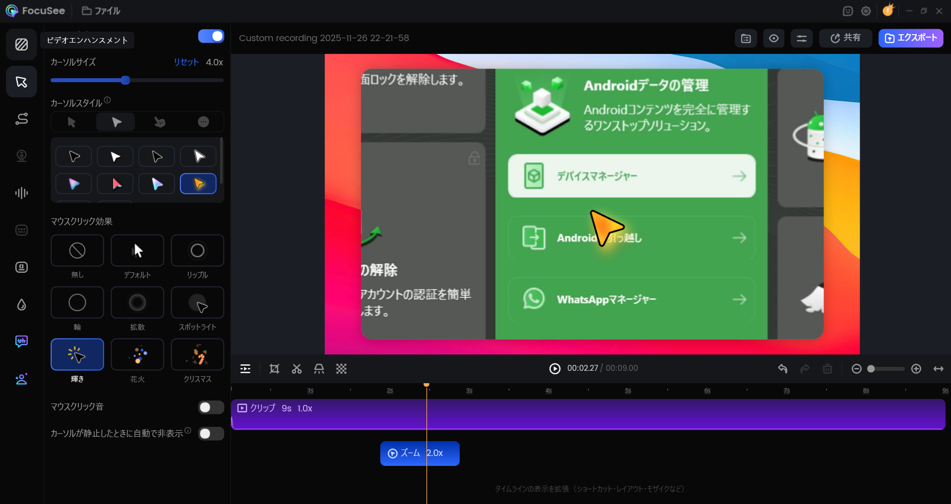Click the undo arrow
This screenshot has height=504, width=951.
(782, 369)
